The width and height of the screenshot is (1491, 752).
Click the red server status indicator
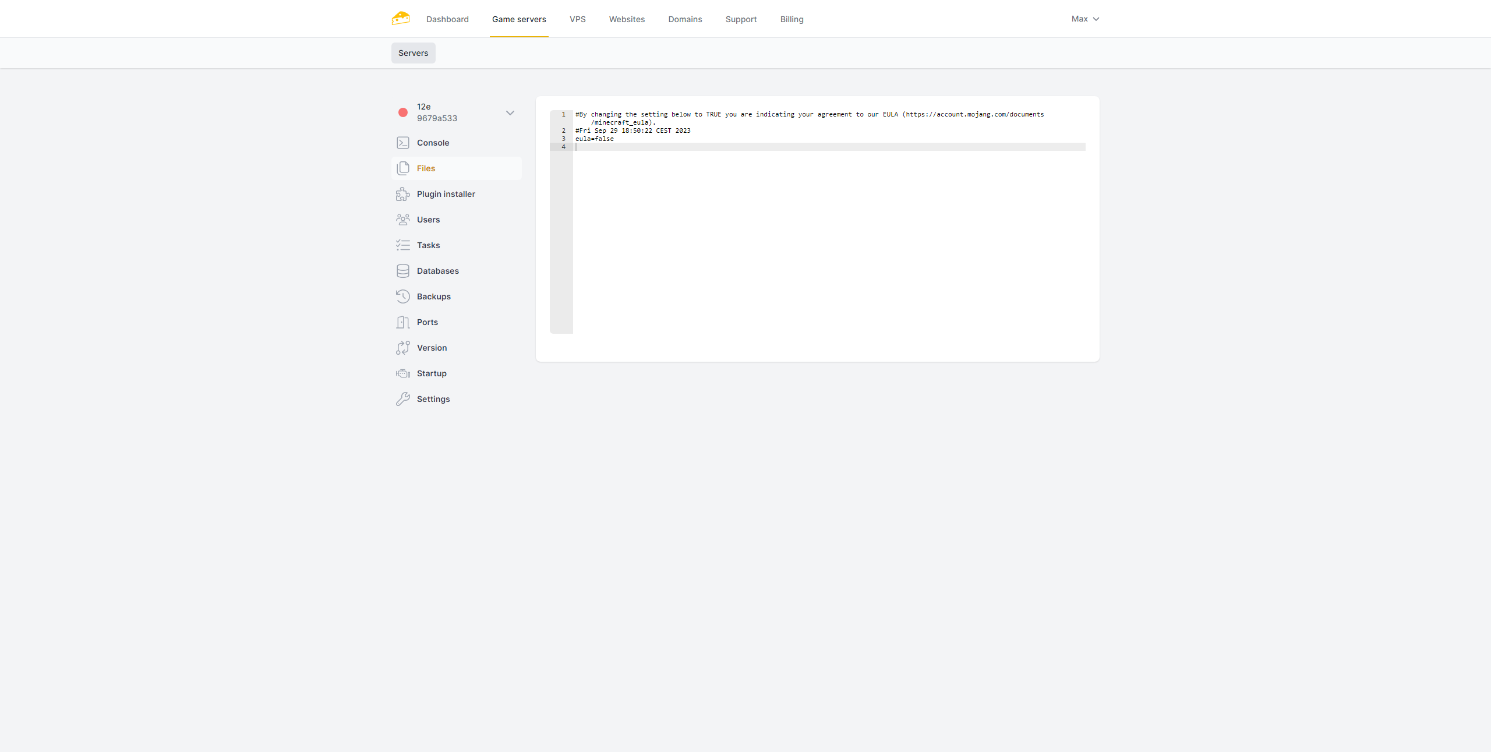point(402,112)
